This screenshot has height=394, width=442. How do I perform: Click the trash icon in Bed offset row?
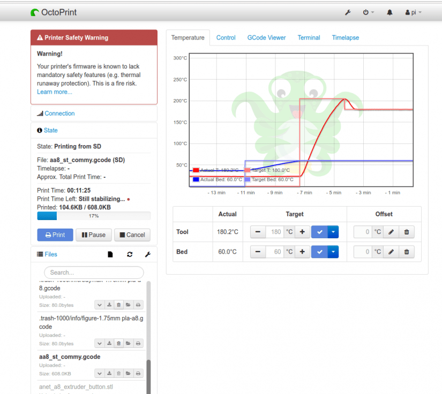pos(406,252)
